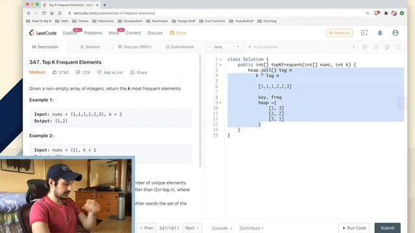Open the Electronics bookmark folder
Image resolution: width=415 pixels, height=233 pixels.
[x=103, y=21]
